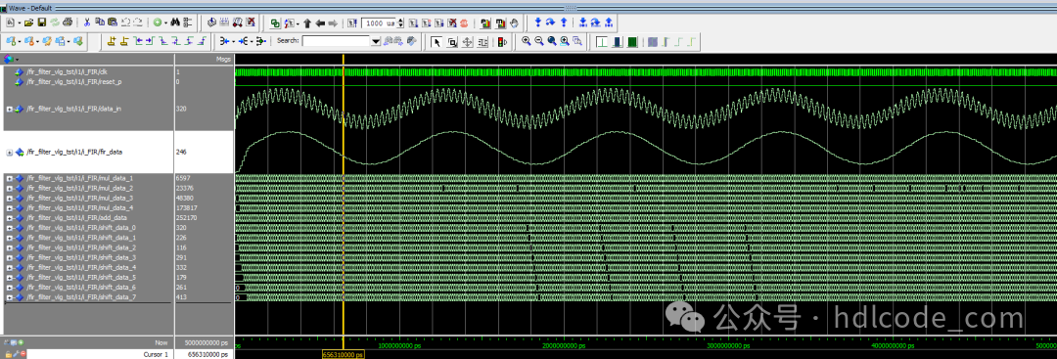
Task: Click the run length 1000 us field
Action: pos(379,22)
